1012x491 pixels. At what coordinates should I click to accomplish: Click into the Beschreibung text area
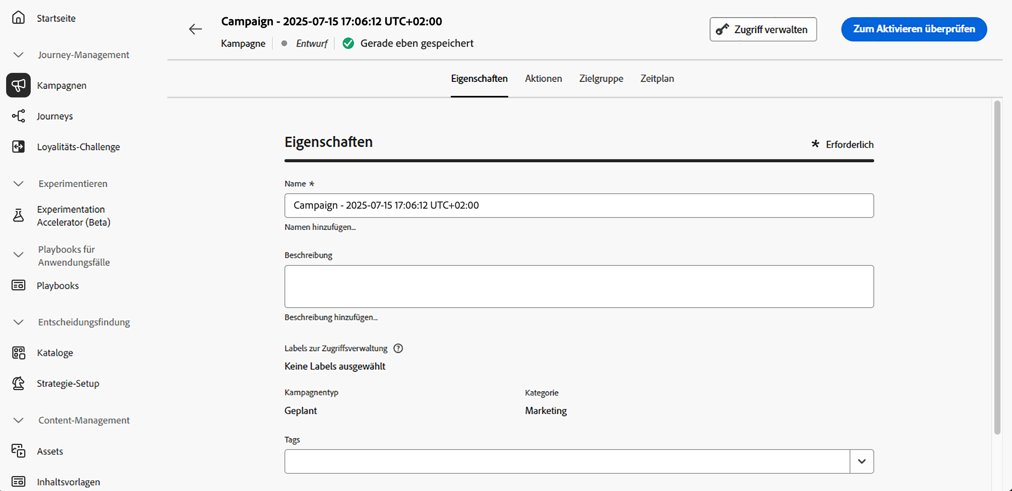(x=579, y=286)
